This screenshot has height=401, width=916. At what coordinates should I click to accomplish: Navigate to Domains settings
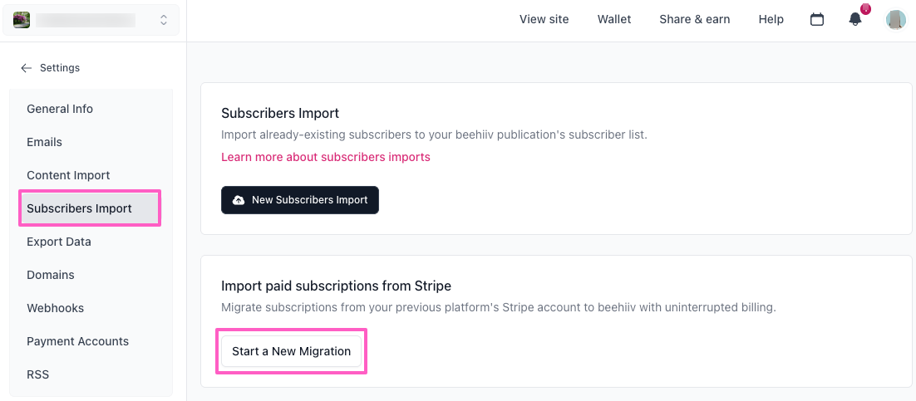(x=51, y=275)
